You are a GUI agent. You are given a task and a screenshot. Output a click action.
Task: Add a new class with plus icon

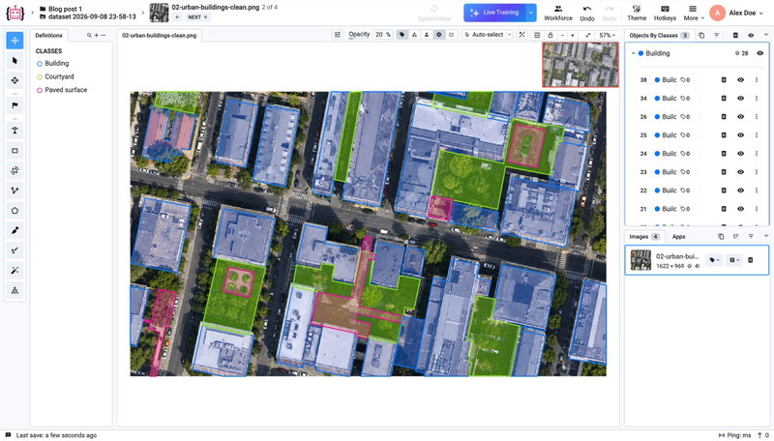pos(96,36)
